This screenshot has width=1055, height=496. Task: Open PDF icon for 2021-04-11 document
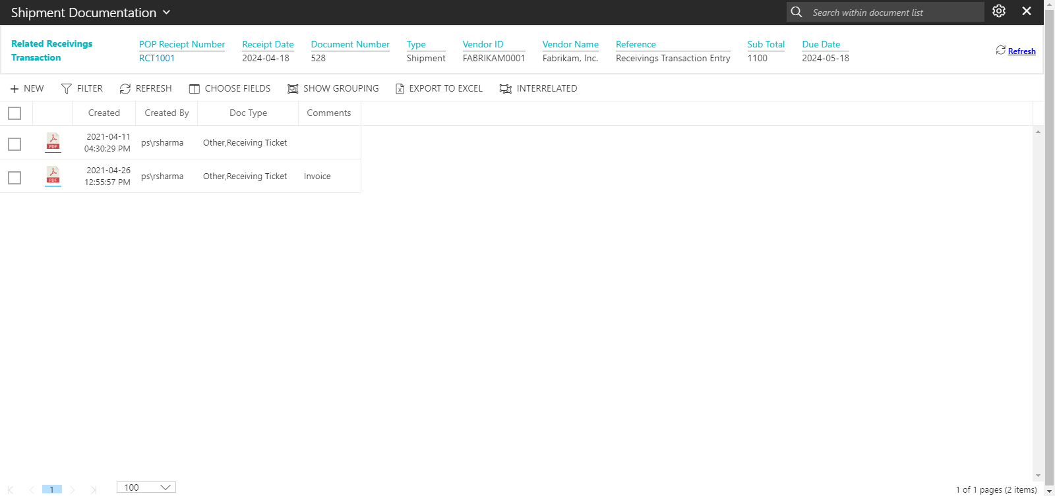click(53, 142)
